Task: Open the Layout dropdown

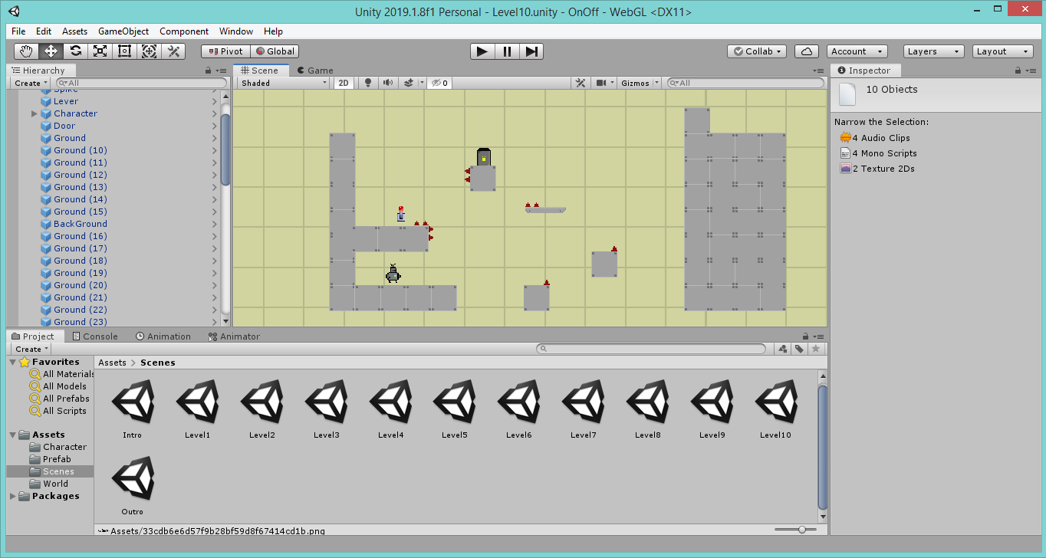Action: coord(1003,51)
